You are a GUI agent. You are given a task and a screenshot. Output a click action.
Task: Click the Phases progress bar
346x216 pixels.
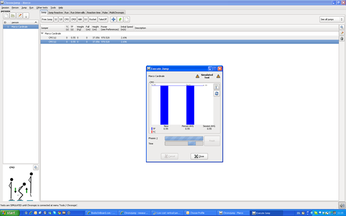184,138
